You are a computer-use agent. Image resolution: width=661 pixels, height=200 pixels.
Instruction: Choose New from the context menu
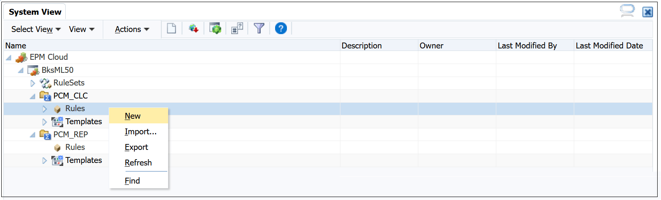point(139,116)
